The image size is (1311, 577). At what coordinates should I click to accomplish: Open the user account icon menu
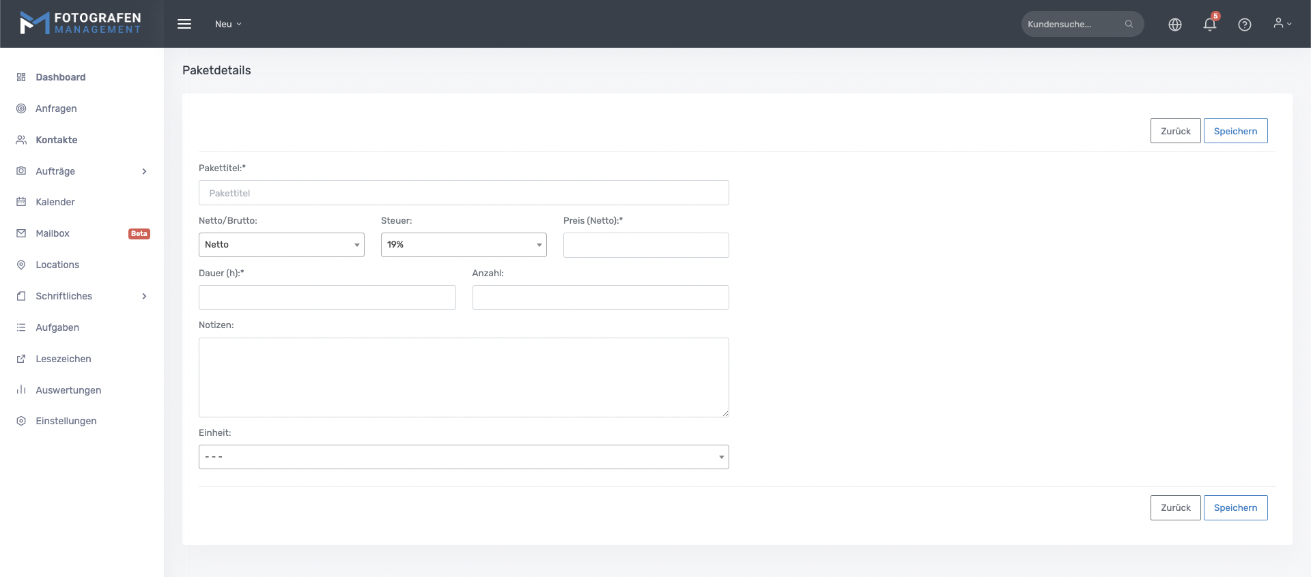tap(1282, 24)
